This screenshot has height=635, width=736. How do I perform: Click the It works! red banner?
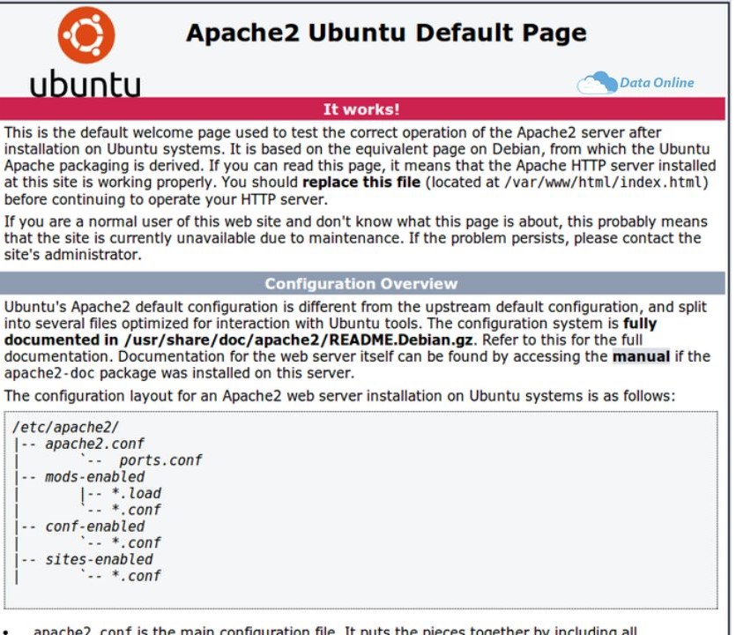click(x=362, y=109)
